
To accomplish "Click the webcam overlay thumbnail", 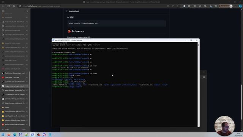I will 224,126.
